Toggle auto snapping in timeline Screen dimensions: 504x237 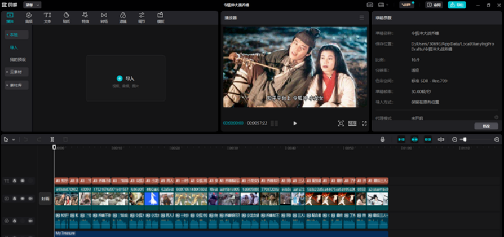(414, 139)
